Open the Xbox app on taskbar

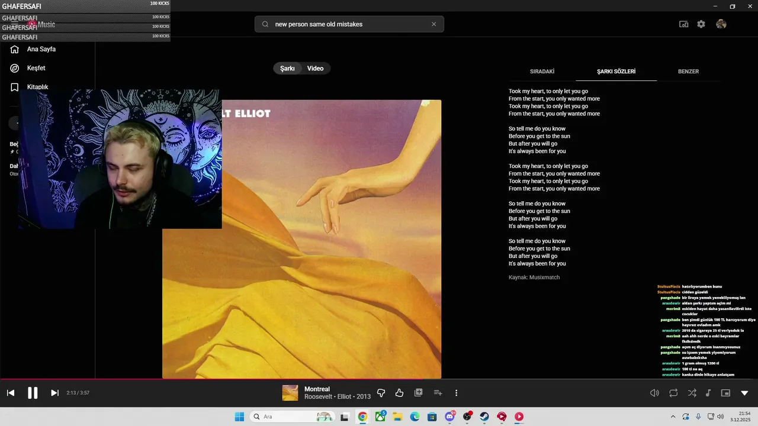[x=380, y=417]
